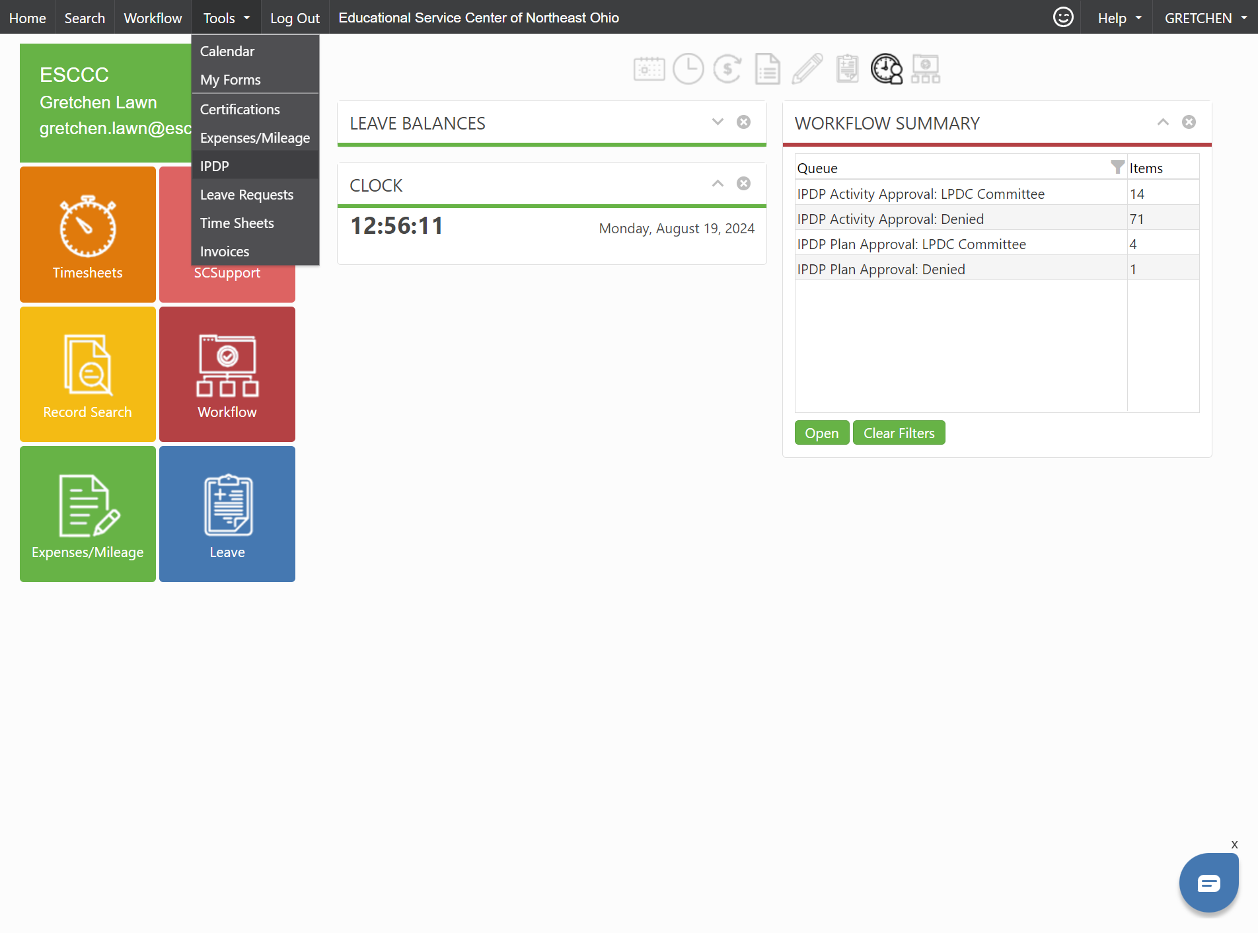Collapse the Clock panel
This screenshot has width=1258, height=933.
[x=718, y=184]
